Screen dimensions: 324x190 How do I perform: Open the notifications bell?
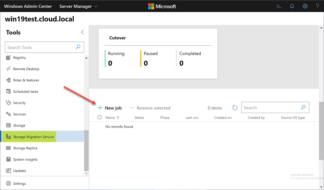coord(292,6)
